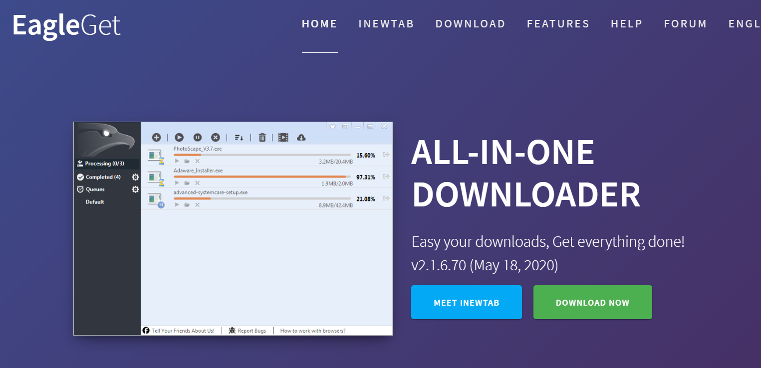Click the EagleGet logo
This screenshot has width=761, height=368.
click(66, 25)
